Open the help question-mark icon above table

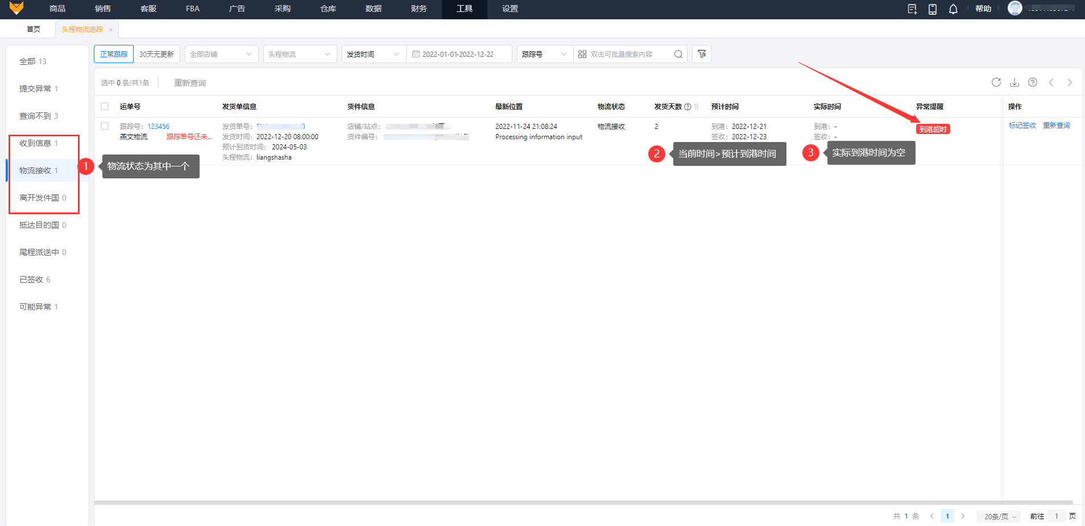coord(1033,82)
